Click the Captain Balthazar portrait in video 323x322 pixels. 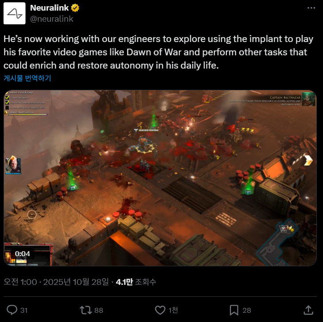coord(308,99)
